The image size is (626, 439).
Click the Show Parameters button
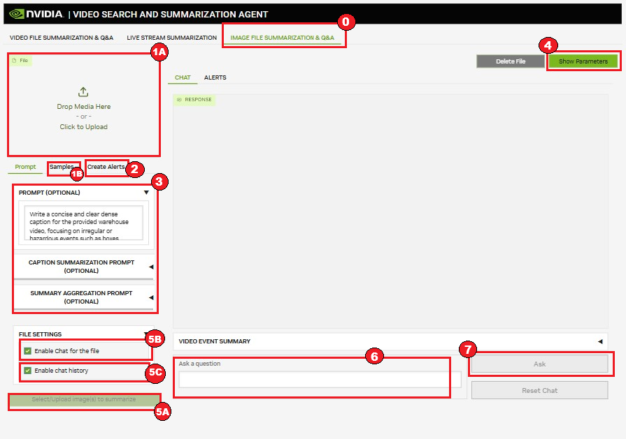[583, 61]
